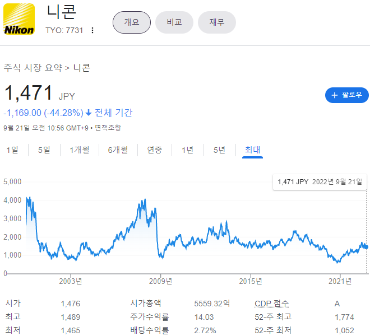
Task: Switch chart range to 1일
Action: point(12,150)
